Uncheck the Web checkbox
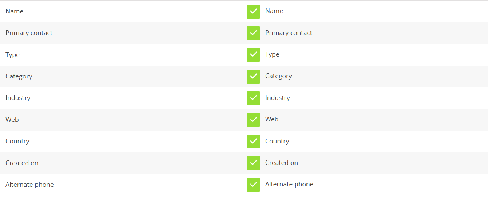This screenshot has height=209, width=493. click(253, 120)
